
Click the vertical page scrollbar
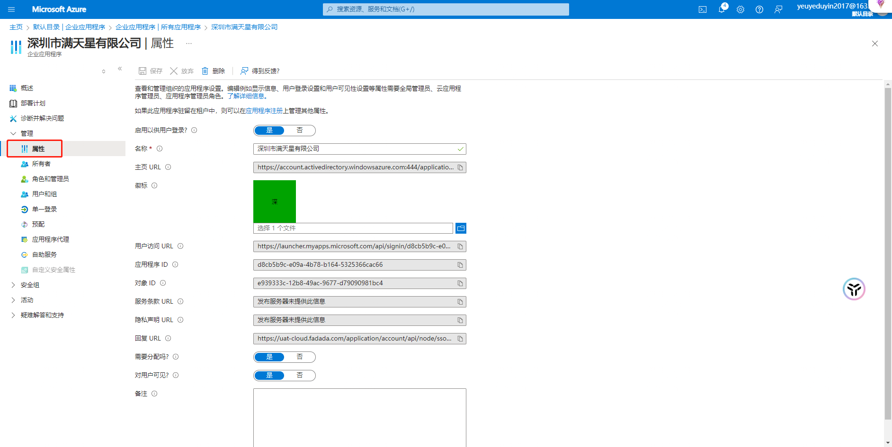pyautogui.click(x=888, y=253)
